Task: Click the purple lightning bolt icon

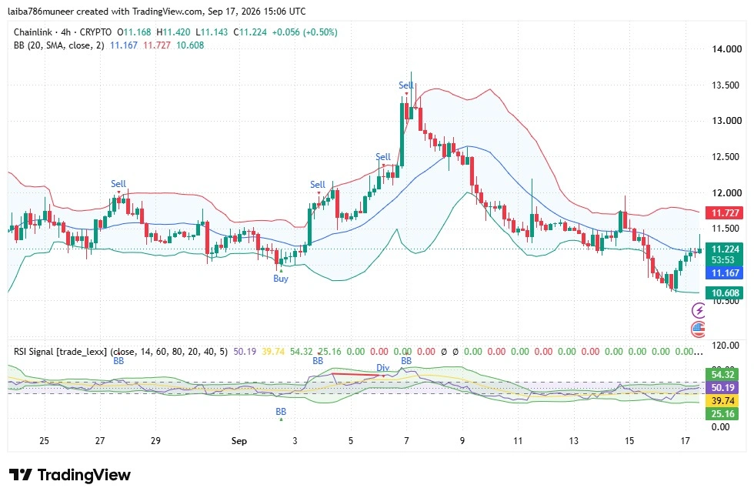Action: click(699, 310)
